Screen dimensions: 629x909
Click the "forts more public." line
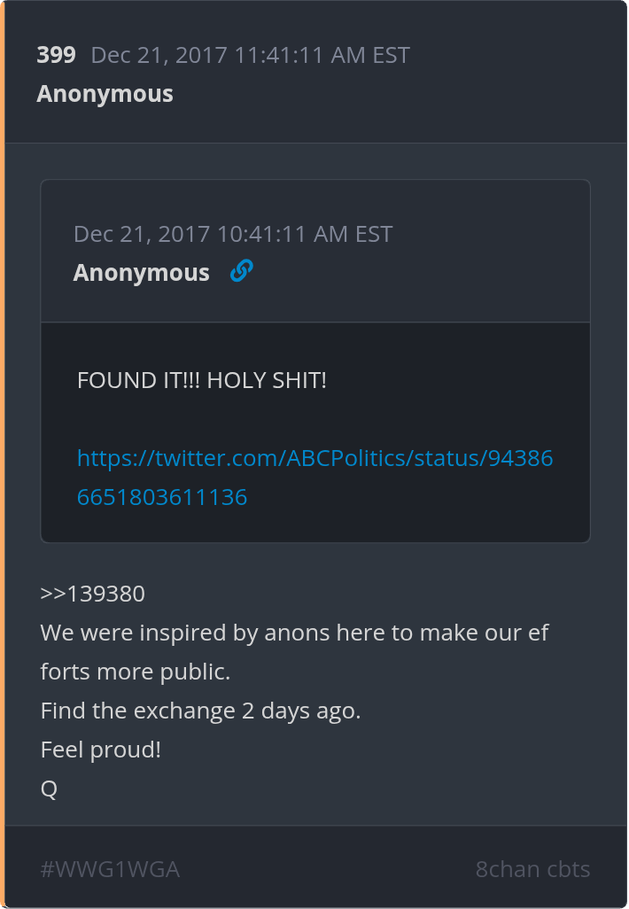(x=135, y=672)
